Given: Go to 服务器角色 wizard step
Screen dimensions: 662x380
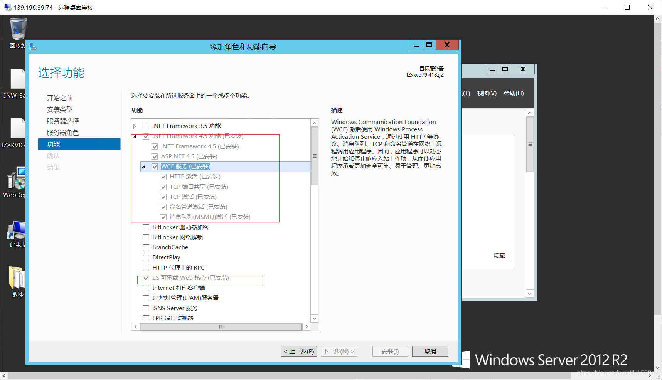Looking at the screenshot, I should 63,133.
